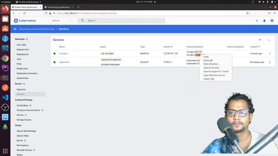The width and height of the screenshot is (278, 156).
Task: Open Deployments in sidebar
Action: [23, 54]
